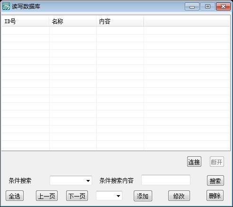Select the first empty row in list
The width and height of the screenshot is (233, 207).
pos(116,30)
